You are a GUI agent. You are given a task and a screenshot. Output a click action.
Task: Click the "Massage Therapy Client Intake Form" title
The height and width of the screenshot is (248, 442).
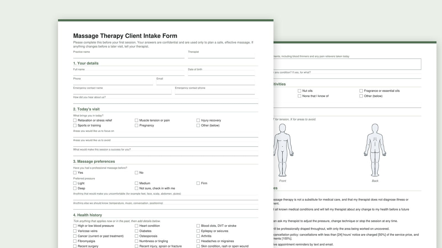click(125, 36)
